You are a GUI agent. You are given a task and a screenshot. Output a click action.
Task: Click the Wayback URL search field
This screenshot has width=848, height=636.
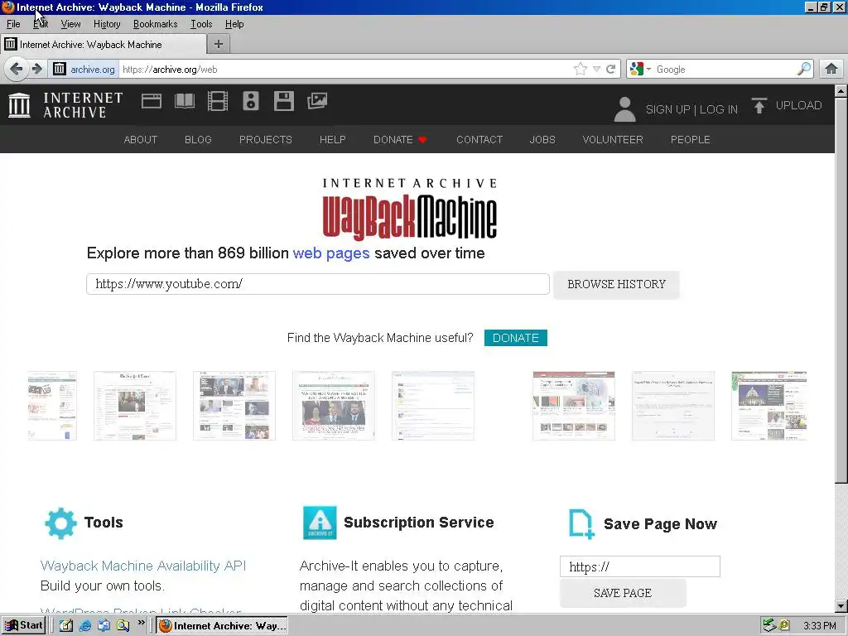tap(318, 284)
